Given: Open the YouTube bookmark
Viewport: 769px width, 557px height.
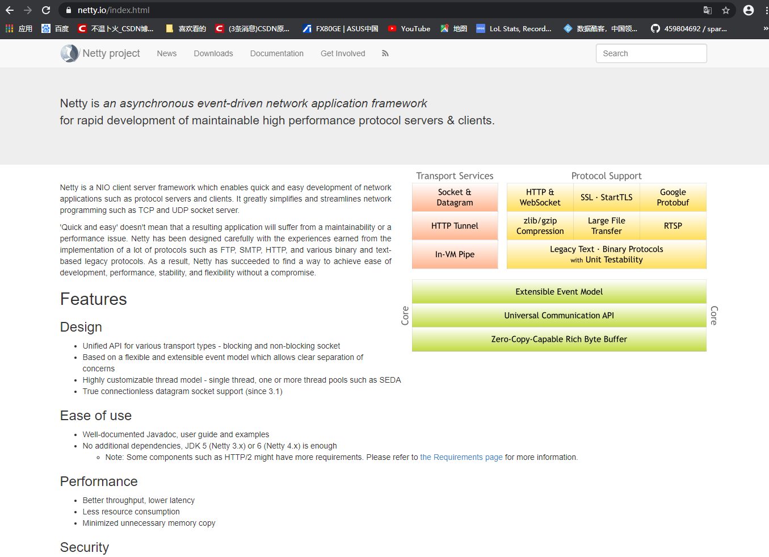Looking at the screenshot, I should coord(409,28).
